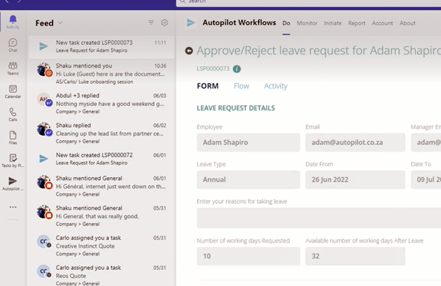Click Abdul's avatar in the feed
This screenshot has width=441, height=286.
[x=44, y=99]
